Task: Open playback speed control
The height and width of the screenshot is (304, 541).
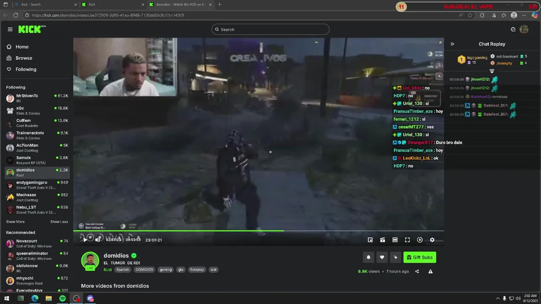Action: [x=420, y=240]
